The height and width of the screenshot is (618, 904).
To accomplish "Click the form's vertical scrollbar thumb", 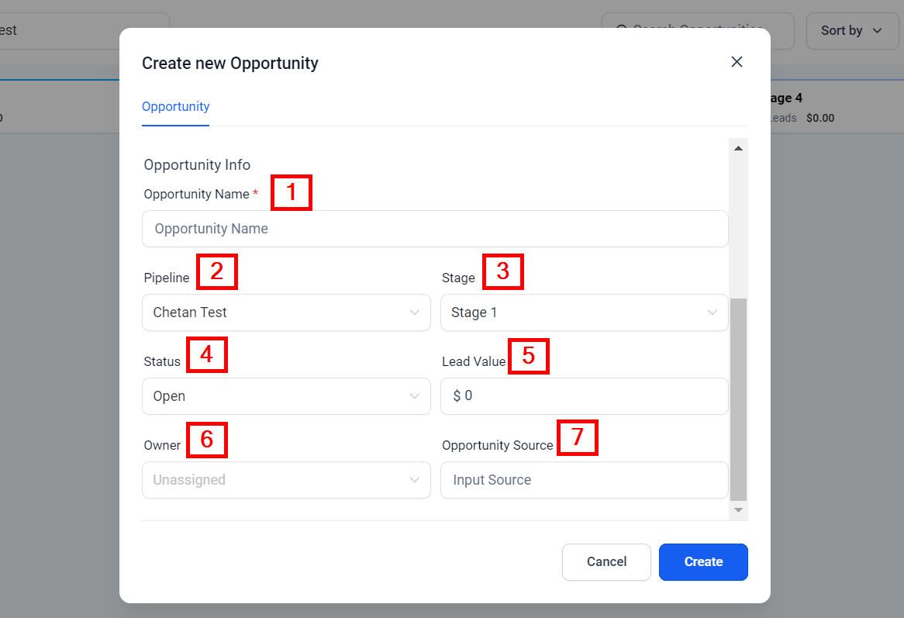I will (739, 399).
